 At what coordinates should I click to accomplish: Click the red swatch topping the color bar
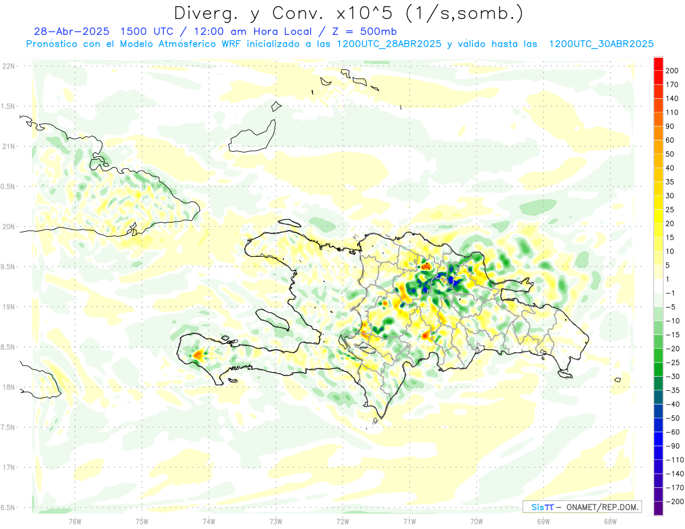[x=659, y=63]
